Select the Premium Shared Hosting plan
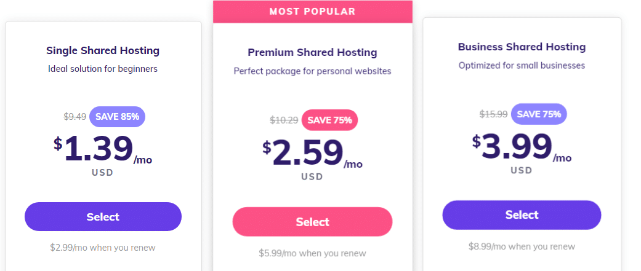 [312, 222]
